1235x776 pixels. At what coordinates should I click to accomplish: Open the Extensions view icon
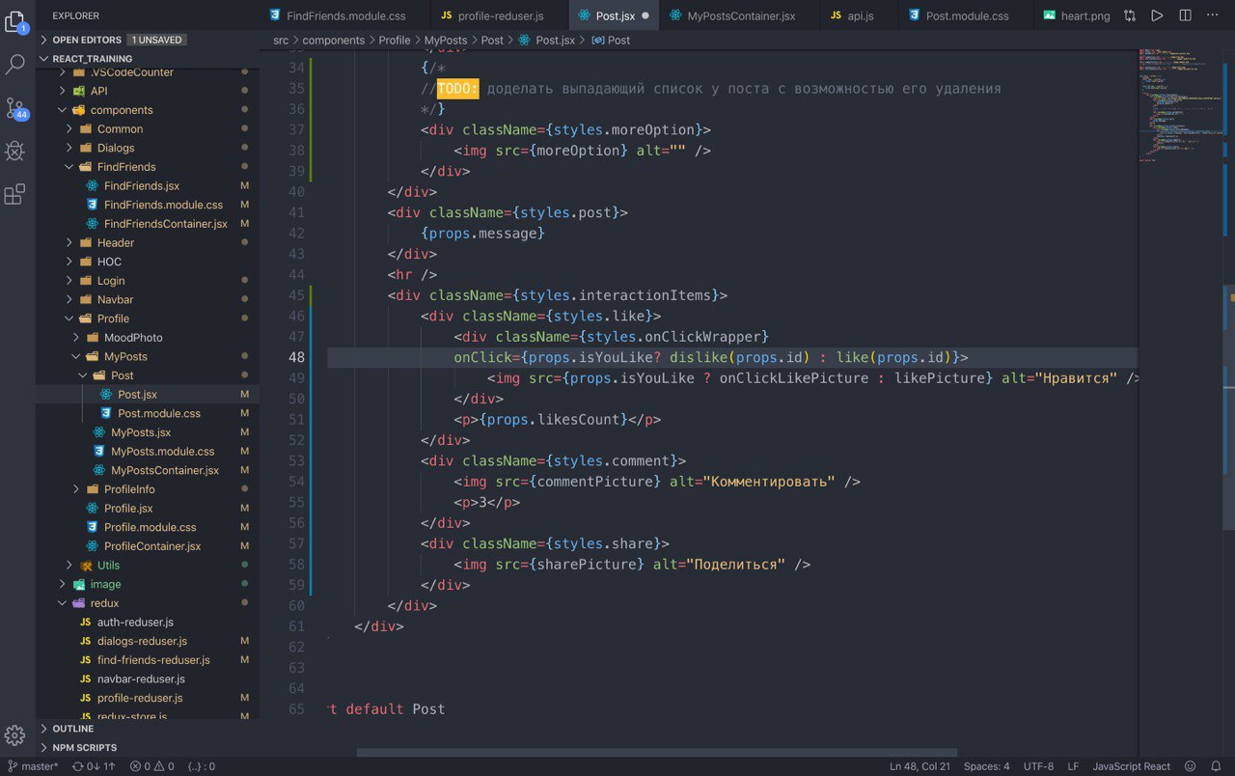(15, 194)
